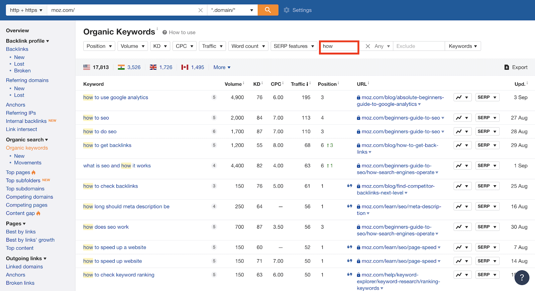Select the UK flag 1,726 results

tap(161, 67)
